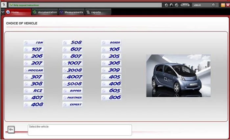Screen dimensions: 230x140
Task: Select the 5008 vehicle
Action: point(73,84)
